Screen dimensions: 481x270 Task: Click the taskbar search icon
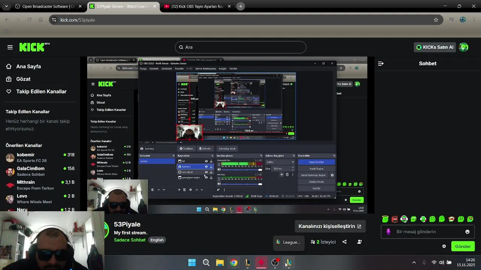[x=206, y=262]
